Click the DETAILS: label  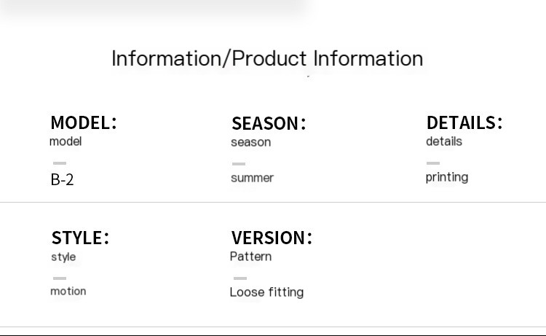[464, 122]
